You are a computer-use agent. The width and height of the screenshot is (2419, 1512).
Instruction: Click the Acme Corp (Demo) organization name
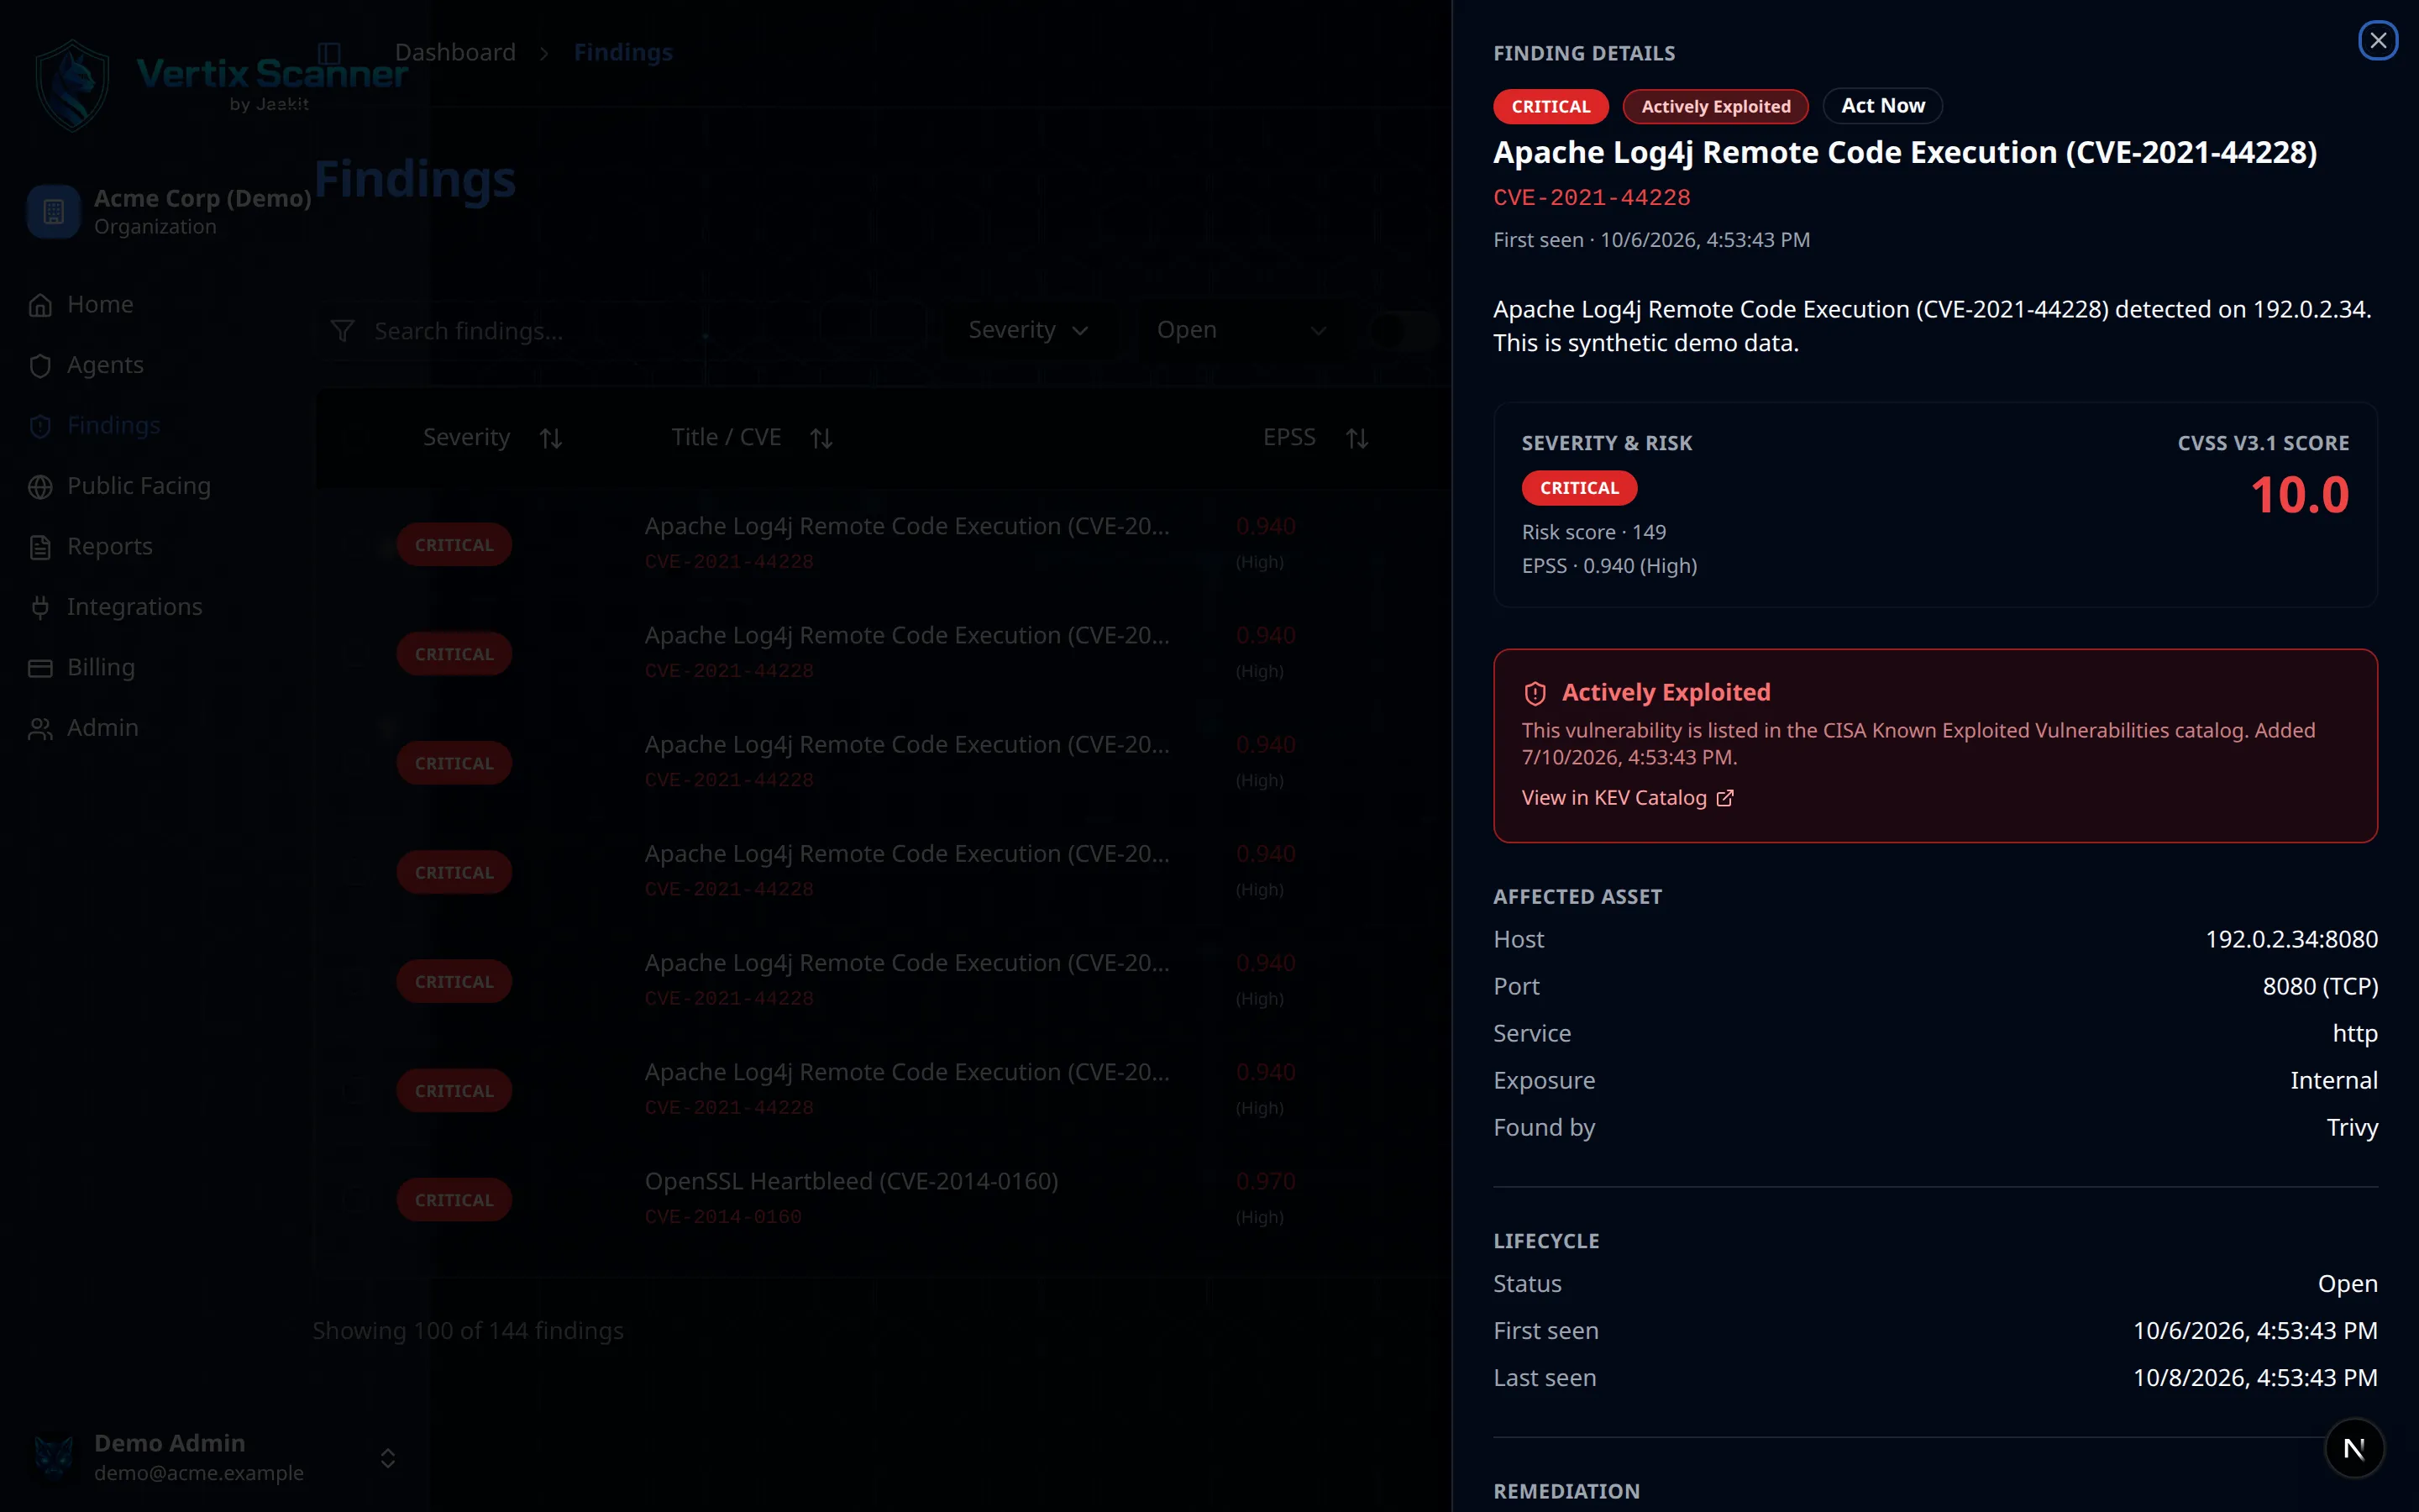(202, 198)
